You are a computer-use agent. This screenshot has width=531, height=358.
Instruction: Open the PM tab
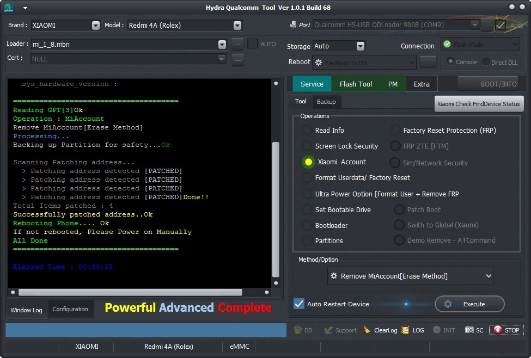(x=393, y=84)
